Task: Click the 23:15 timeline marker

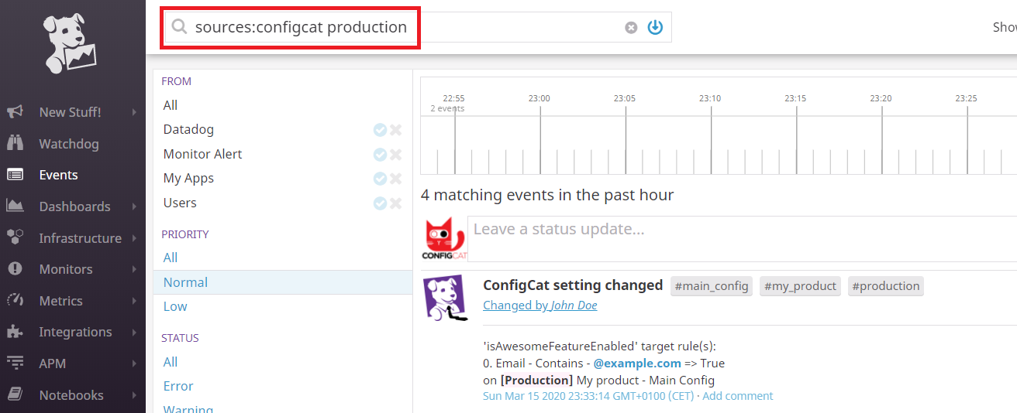Action: tap(795, 98)
